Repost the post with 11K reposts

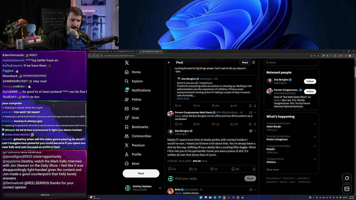(197, 106)
